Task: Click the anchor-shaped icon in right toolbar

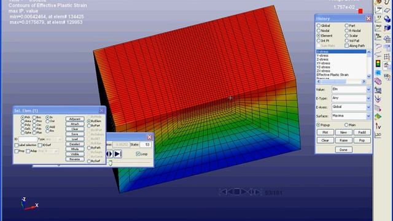Action: tap(378, 99)
